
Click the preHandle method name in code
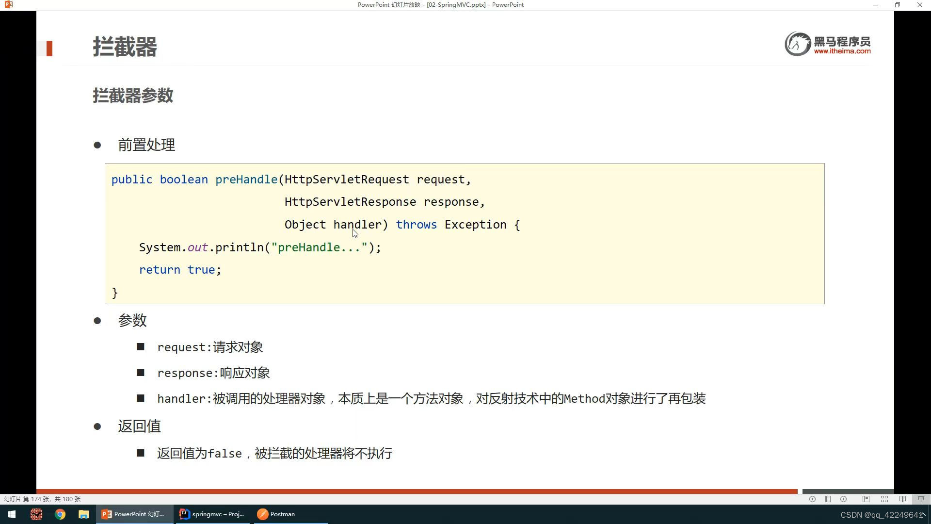[x=246, y=180]
